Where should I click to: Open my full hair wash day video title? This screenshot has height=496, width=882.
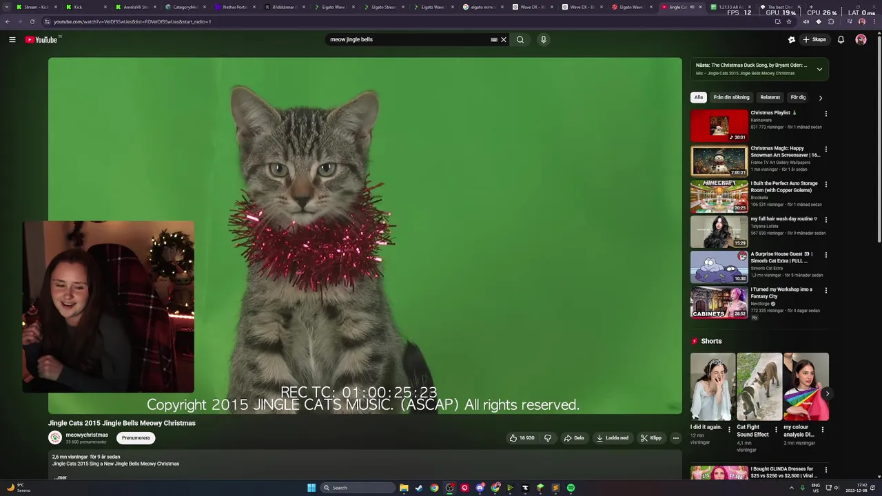783,219
